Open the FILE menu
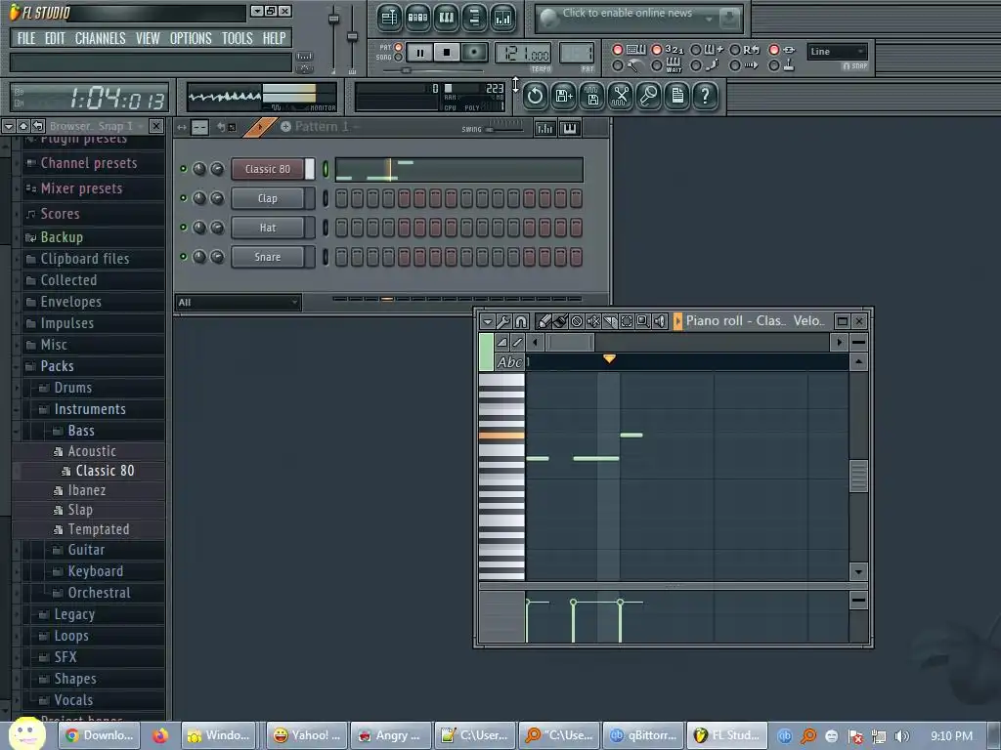Image resolution: width=1001 pixels, height=750 pixels. pos(26,38)
